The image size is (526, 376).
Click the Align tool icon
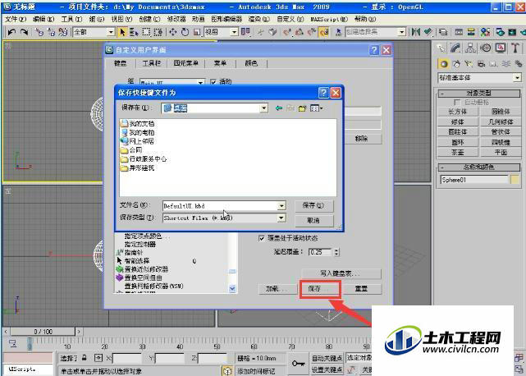(428, 32)
